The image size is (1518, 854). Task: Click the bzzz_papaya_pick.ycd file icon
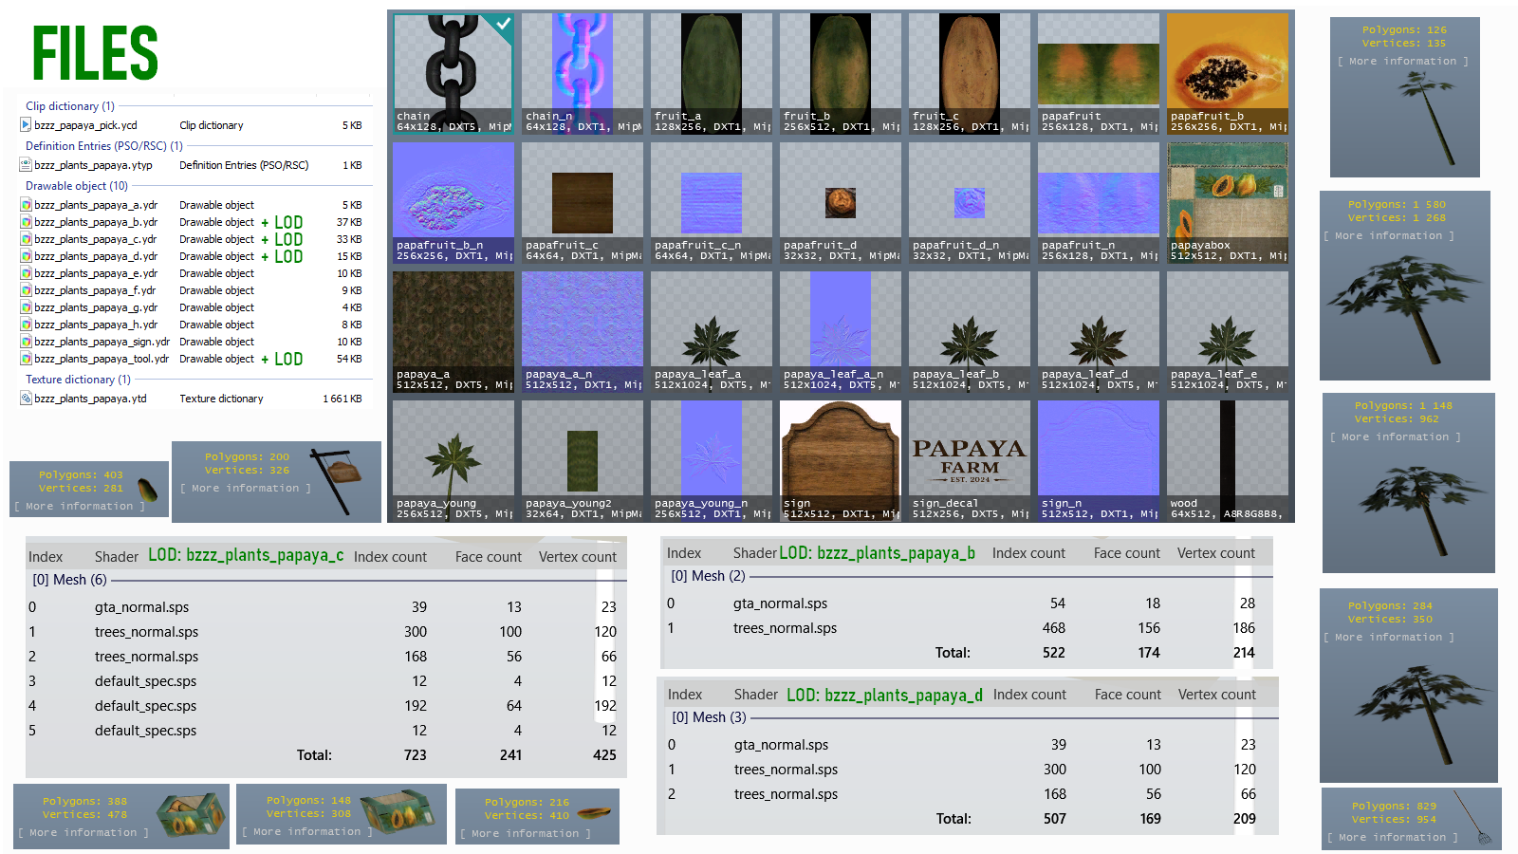pyautogui.click(x=26, y=124)
